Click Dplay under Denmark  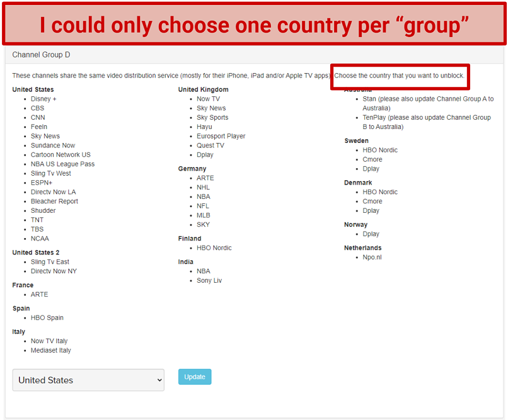[371, 211]
